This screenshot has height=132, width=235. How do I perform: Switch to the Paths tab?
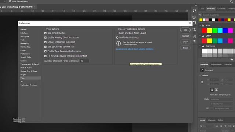click(x=220, y=120)
